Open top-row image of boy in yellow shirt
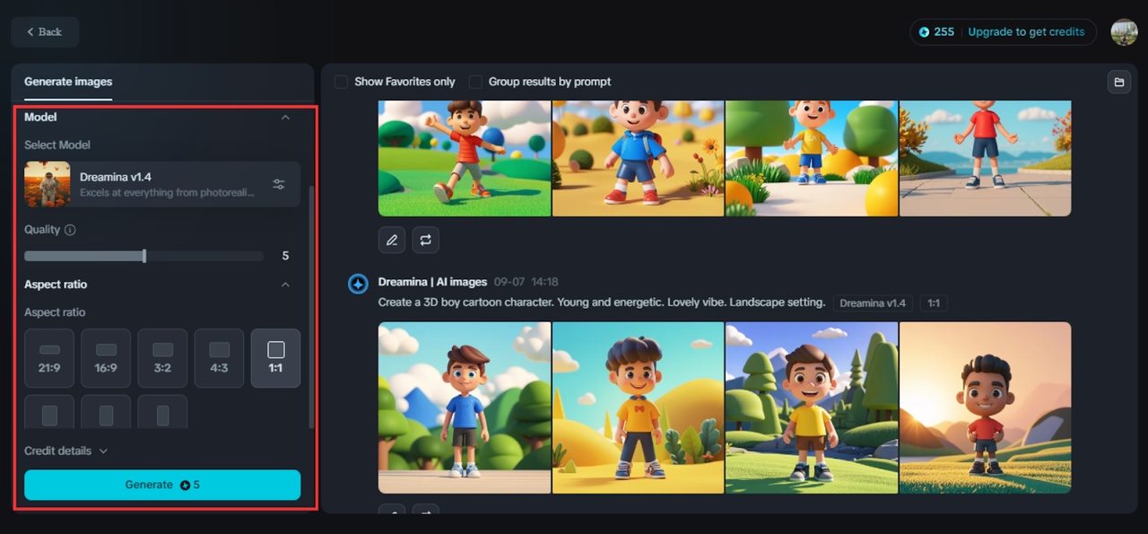The height and width of the screenshot is (534, 1148). tap(812, 158)
